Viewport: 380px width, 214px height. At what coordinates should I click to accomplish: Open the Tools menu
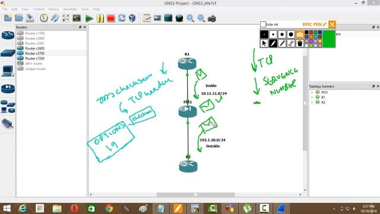tap(84, 9)
